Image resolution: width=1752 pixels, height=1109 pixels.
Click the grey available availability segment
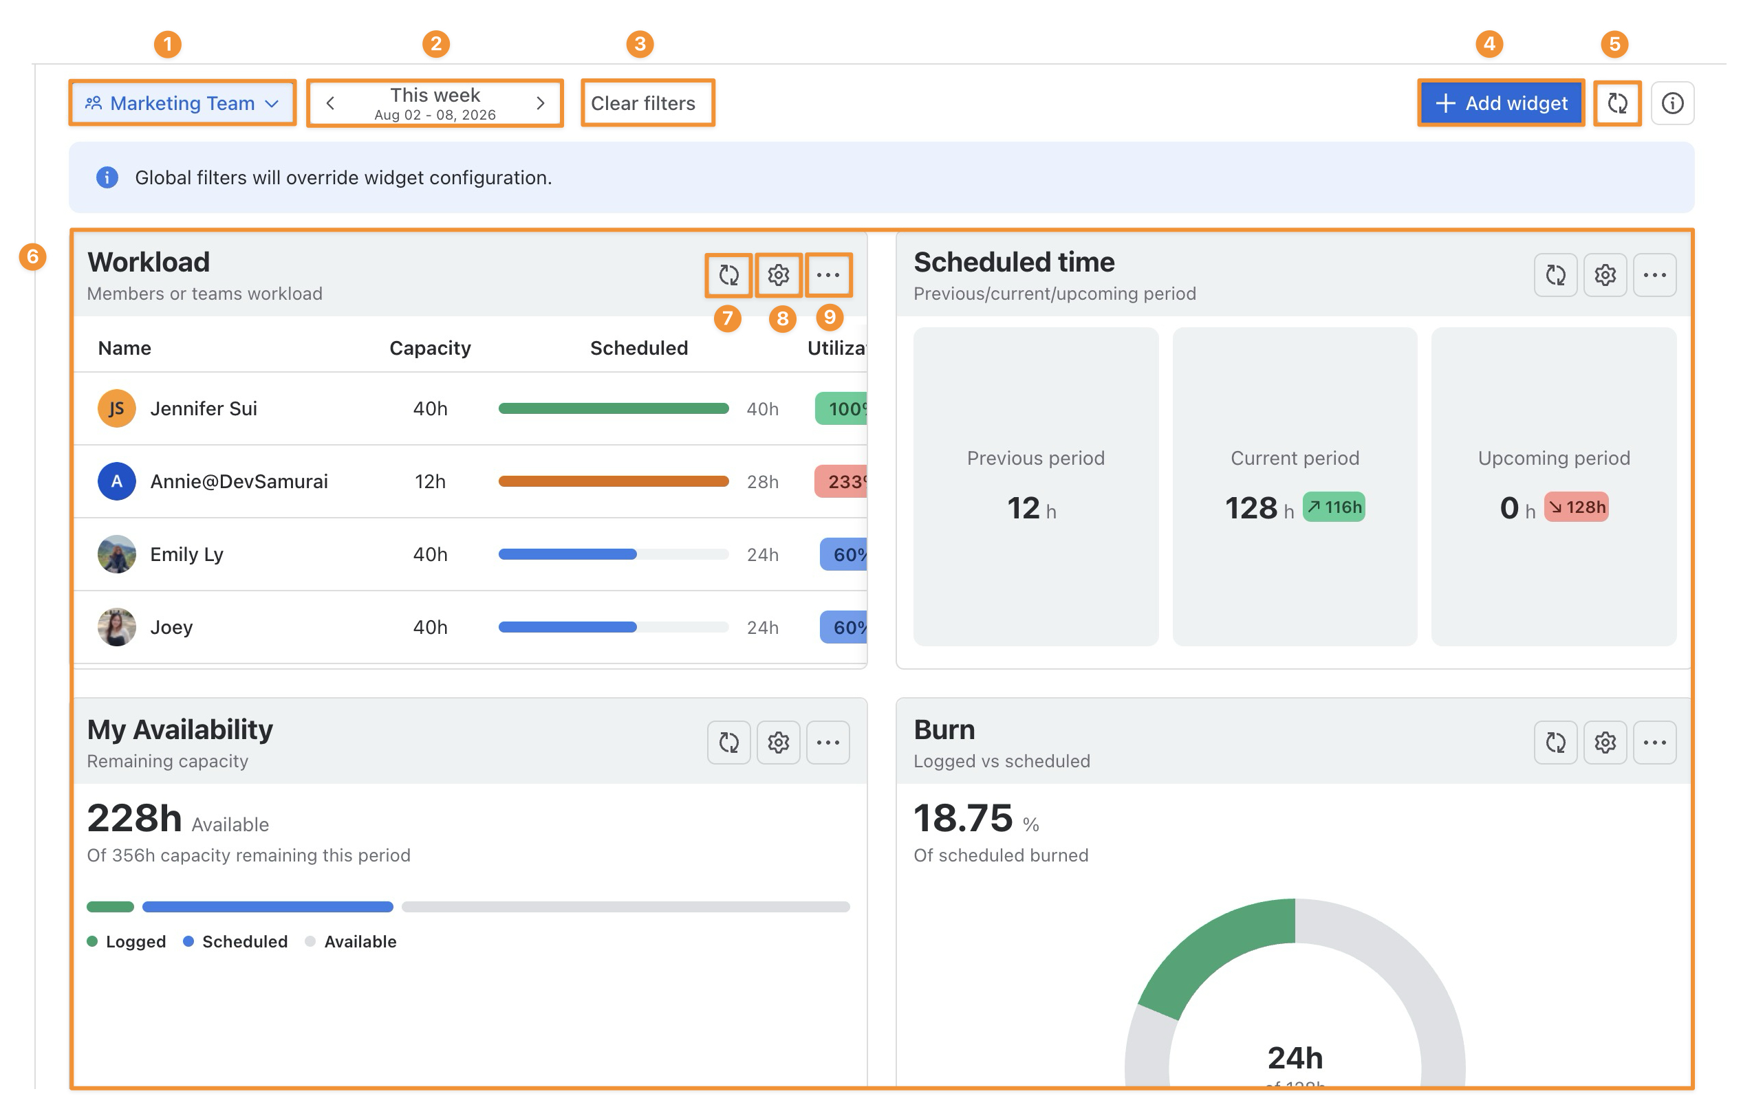[x=626, y=907]
